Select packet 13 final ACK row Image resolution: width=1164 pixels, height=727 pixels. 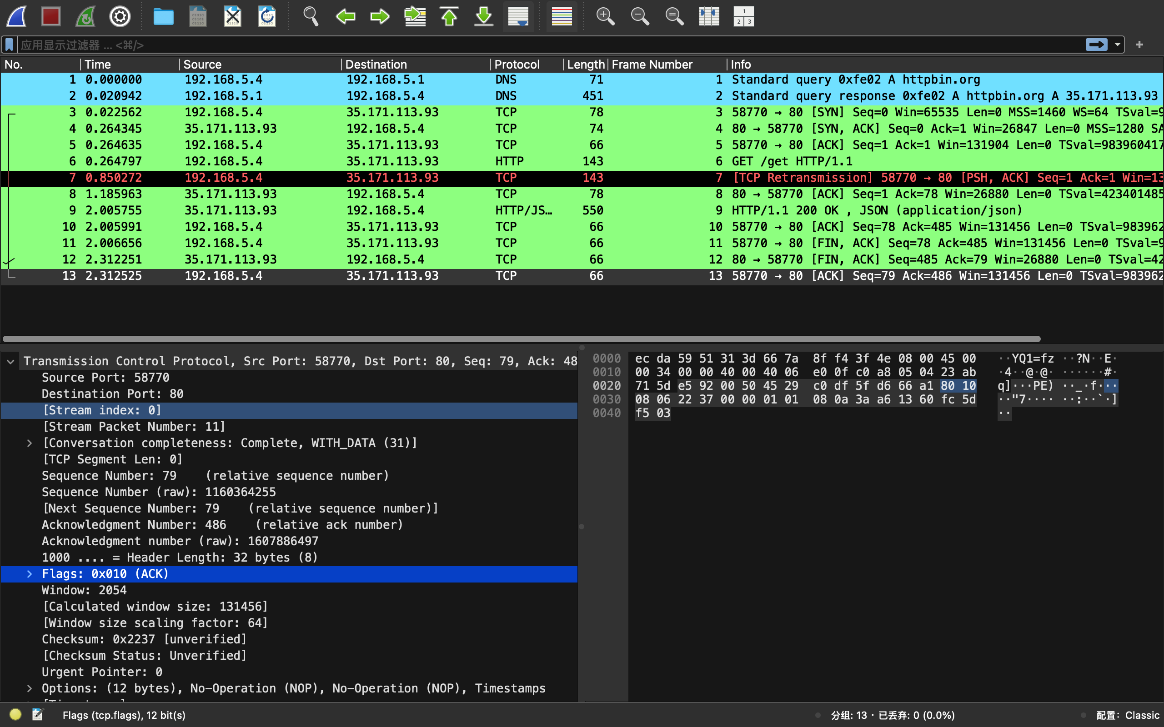click(x=582, y=276)
